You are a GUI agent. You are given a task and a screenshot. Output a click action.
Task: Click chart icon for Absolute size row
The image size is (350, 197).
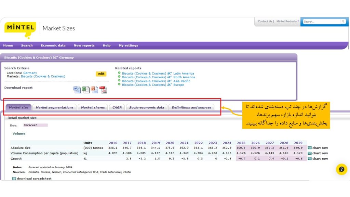pyautogui.click(x=310, y=148)
